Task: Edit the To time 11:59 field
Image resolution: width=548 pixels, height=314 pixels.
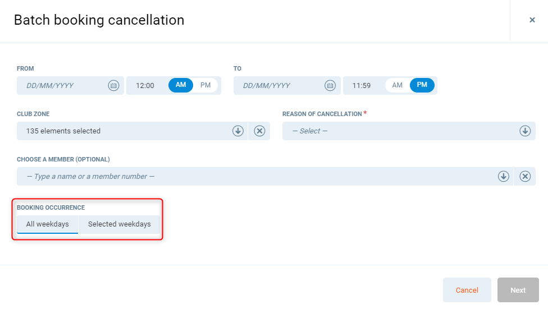Action: tap(362, 86)
